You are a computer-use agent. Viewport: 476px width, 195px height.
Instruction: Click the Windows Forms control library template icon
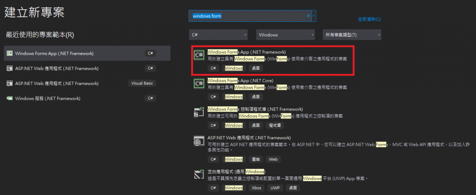(199, 112)
